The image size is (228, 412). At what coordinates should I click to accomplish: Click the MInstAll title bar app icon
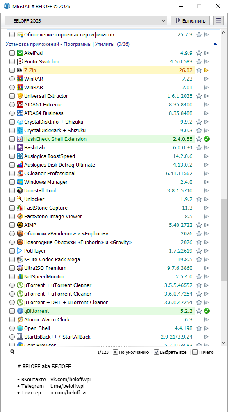coord(7,6)
